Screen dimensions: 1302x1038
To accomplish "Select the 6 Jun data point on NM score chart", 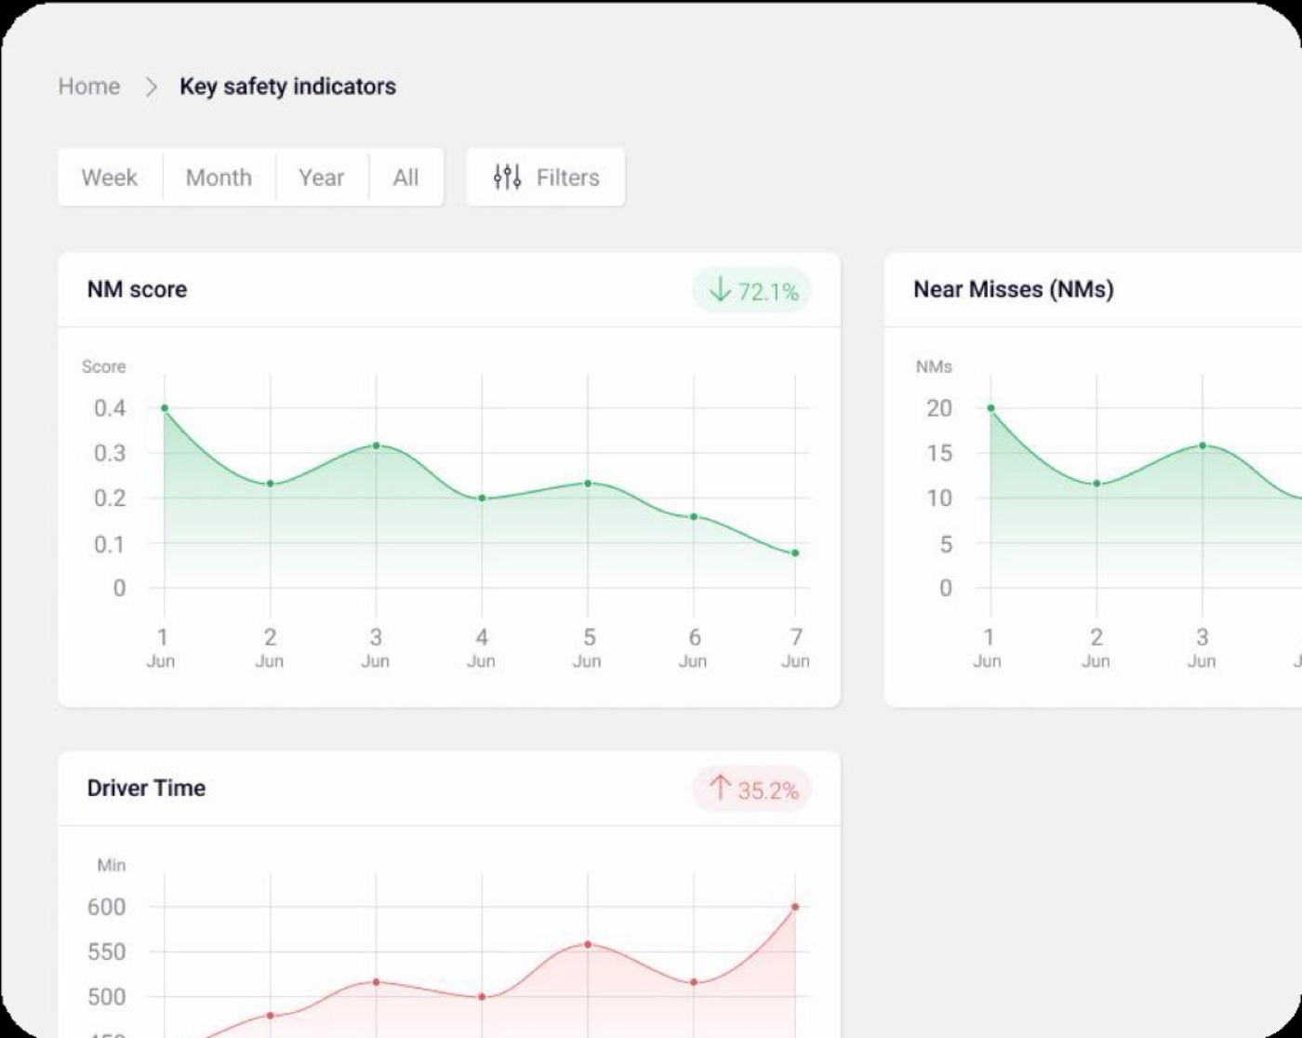I will (694, 516).
